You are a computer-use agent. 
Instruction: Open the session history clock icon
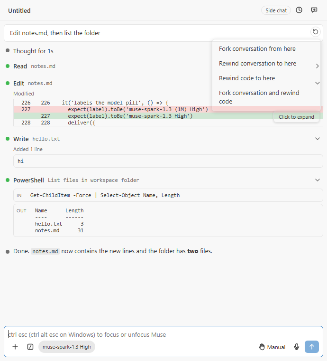[299, 10]
